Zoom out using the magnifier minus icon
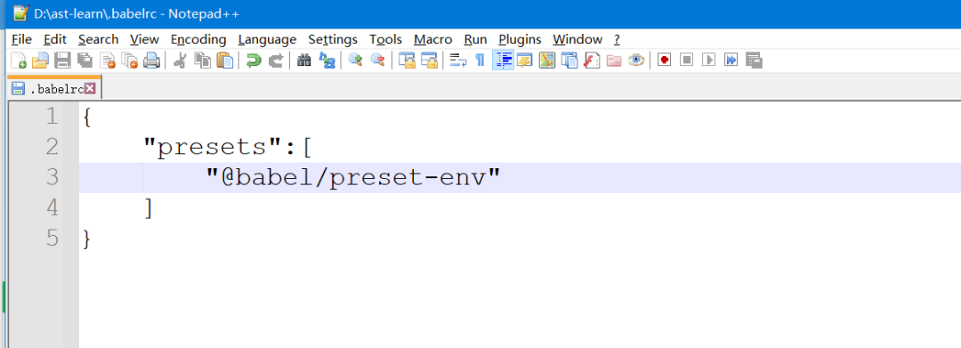 [x=378, y=60]
